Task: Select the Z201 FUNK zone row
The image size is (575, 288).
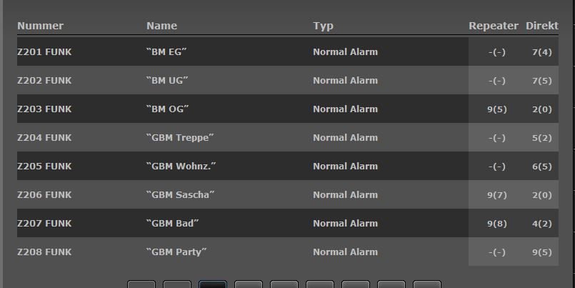Action: (x=44, y=52)
